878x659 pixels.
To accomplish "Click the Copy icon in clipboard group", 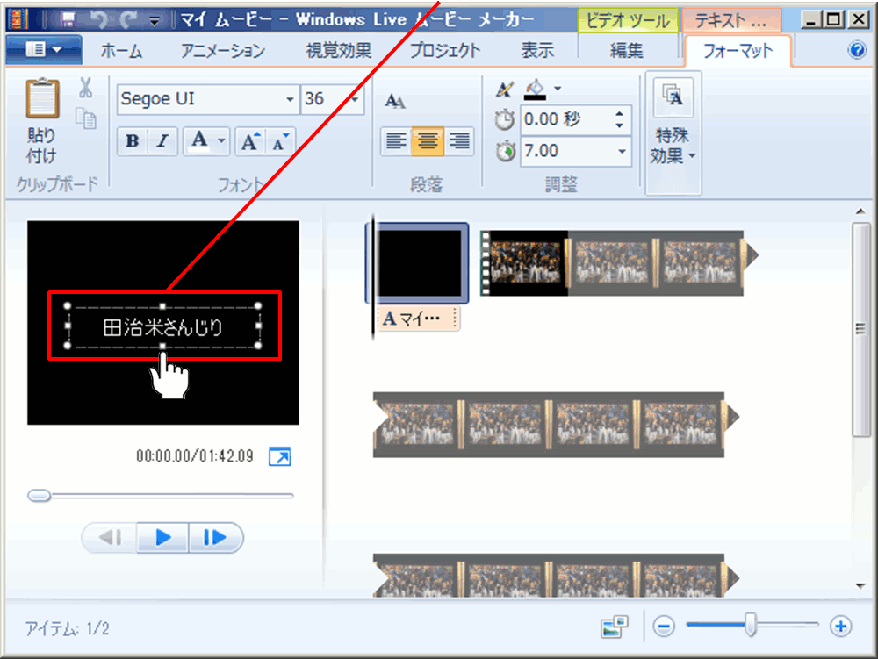I will [x=86, y=118].
